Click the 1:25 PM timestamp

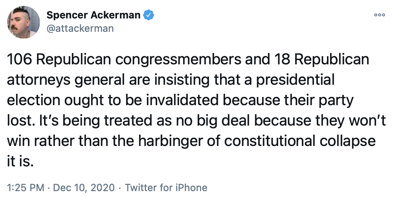[x=24, y=188]
